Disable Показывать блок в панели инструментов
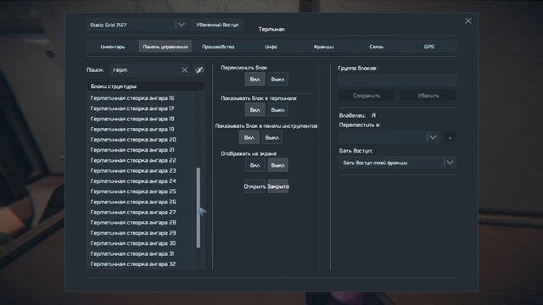Screen dimensions: 543x305 271,137
